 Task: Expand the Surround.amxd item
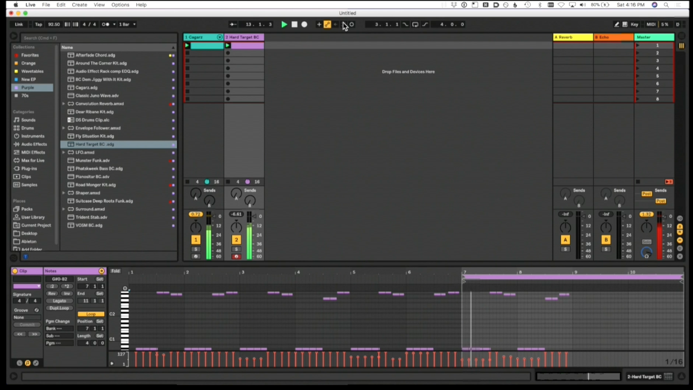coord(64,209)
